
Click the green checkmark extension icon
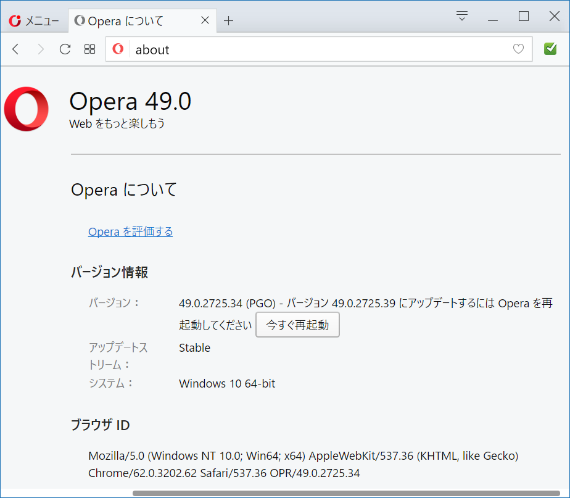[550, 49]
